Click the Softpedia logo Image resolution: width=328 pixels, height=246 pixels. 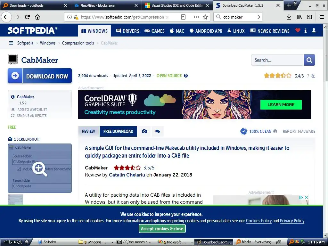pos(32,30)
